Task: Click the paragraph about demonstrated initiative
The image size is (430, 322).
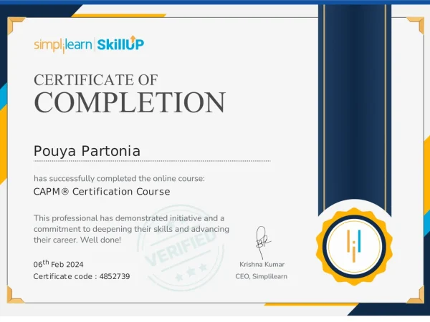Action: pyautogui.click(x=129, y=228)
